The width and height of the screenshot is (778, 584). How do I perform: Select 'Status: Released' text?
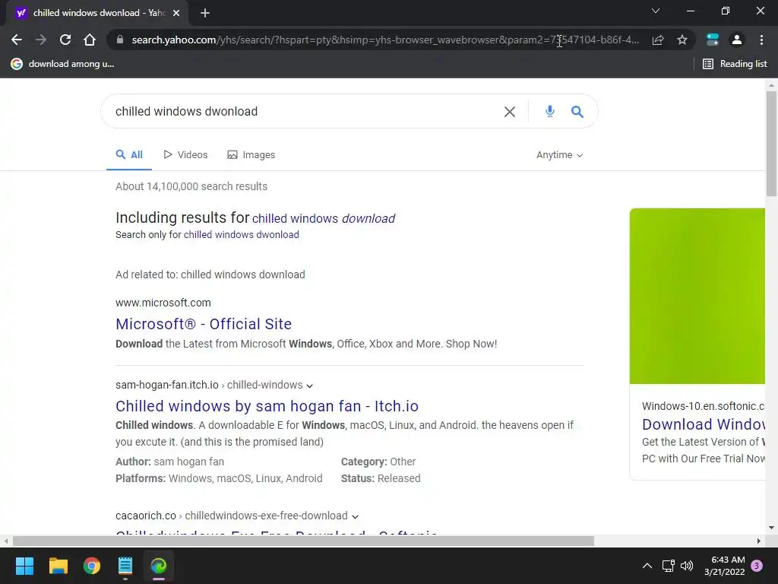[381, 478]
